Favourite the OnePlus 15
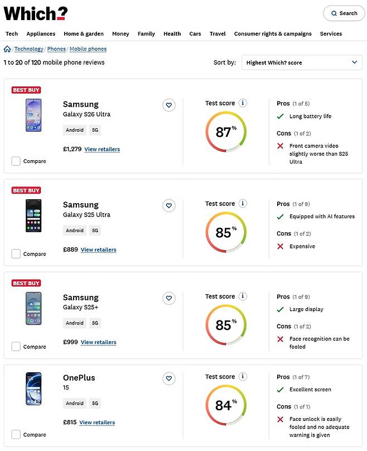 point(169,378)
